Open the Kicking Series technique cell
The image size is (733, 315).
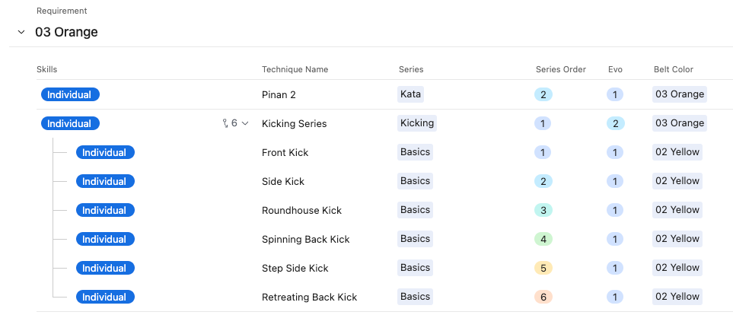[x=294, y=124]
